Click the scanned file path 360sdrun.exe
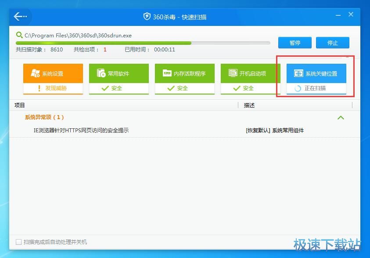Image resolution: width=370 pixels, height=258 pixels. pyautogui.click(x=78, y=36)
